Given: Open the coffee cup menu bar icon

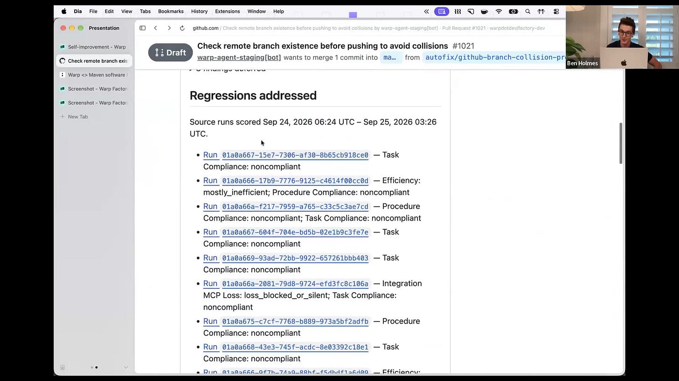Looking at the screenshot, I should 485,11.
